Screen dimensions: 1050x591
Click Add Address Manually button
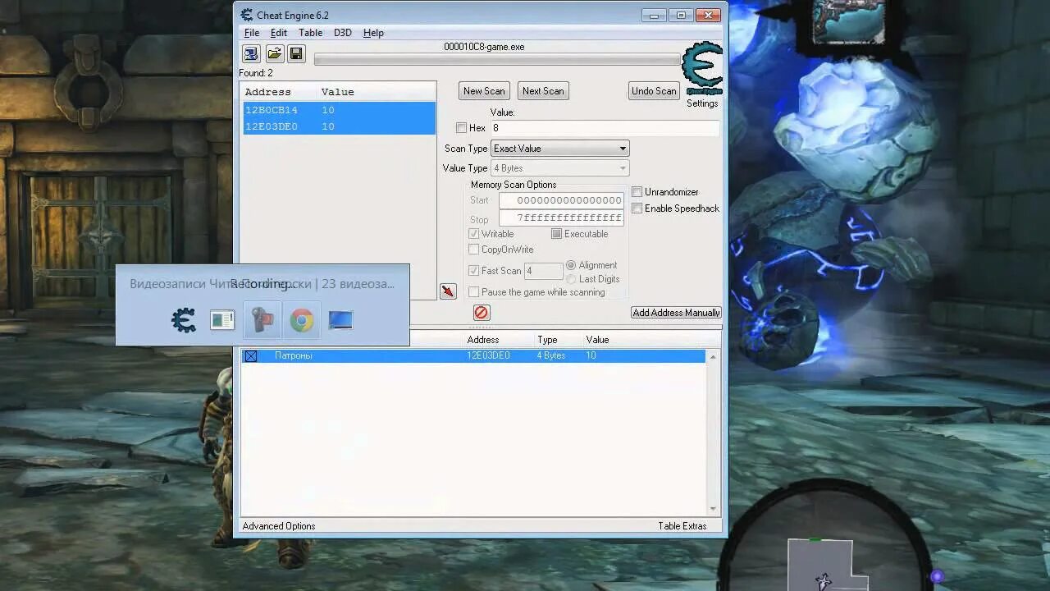pos(676,313)
